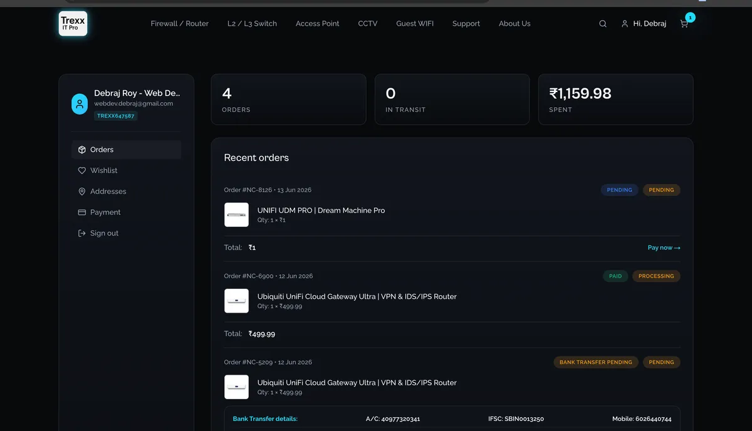Click the ₹1 total of order NC-8126
The height and width of the screenshot is (431, 752).
252,247
